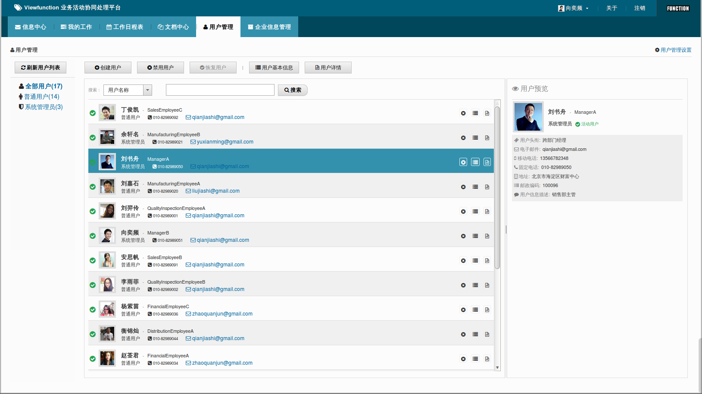
Task: Click user list vertical scrollbar thumb
Action: click(x=497, y=188)
